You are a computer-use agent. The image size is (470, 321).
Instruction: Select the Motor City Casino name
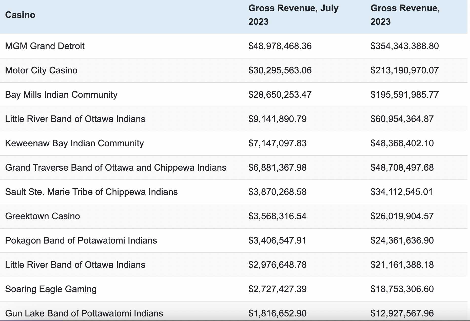41,70
